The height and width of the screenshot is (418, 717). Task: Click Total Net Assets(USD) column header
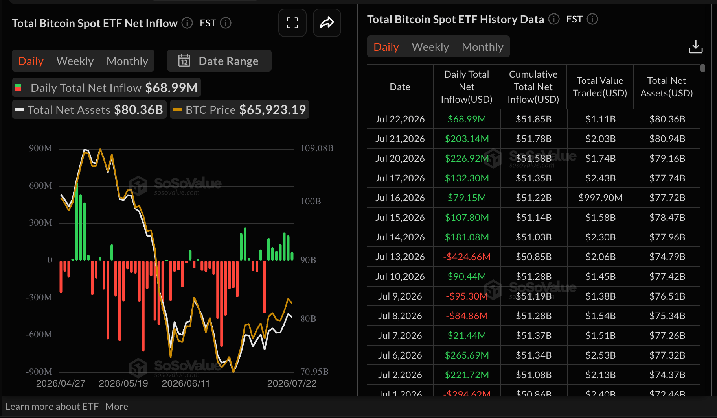point(667,87)
